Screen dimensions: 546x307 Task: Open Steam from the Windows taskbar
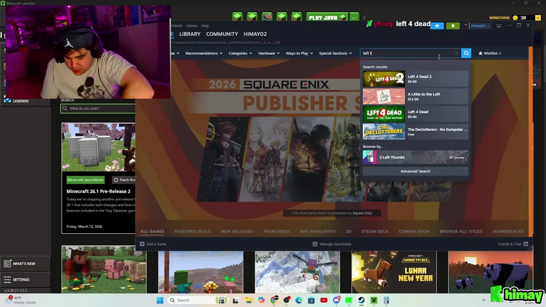361,300
